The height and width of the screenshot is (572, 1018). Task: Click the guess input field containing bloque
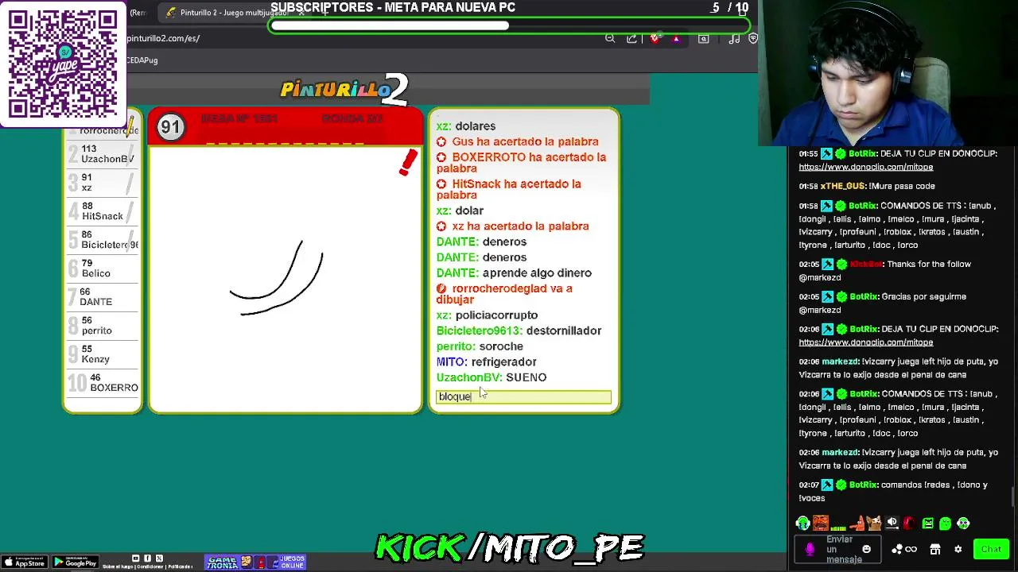(523, 396)
